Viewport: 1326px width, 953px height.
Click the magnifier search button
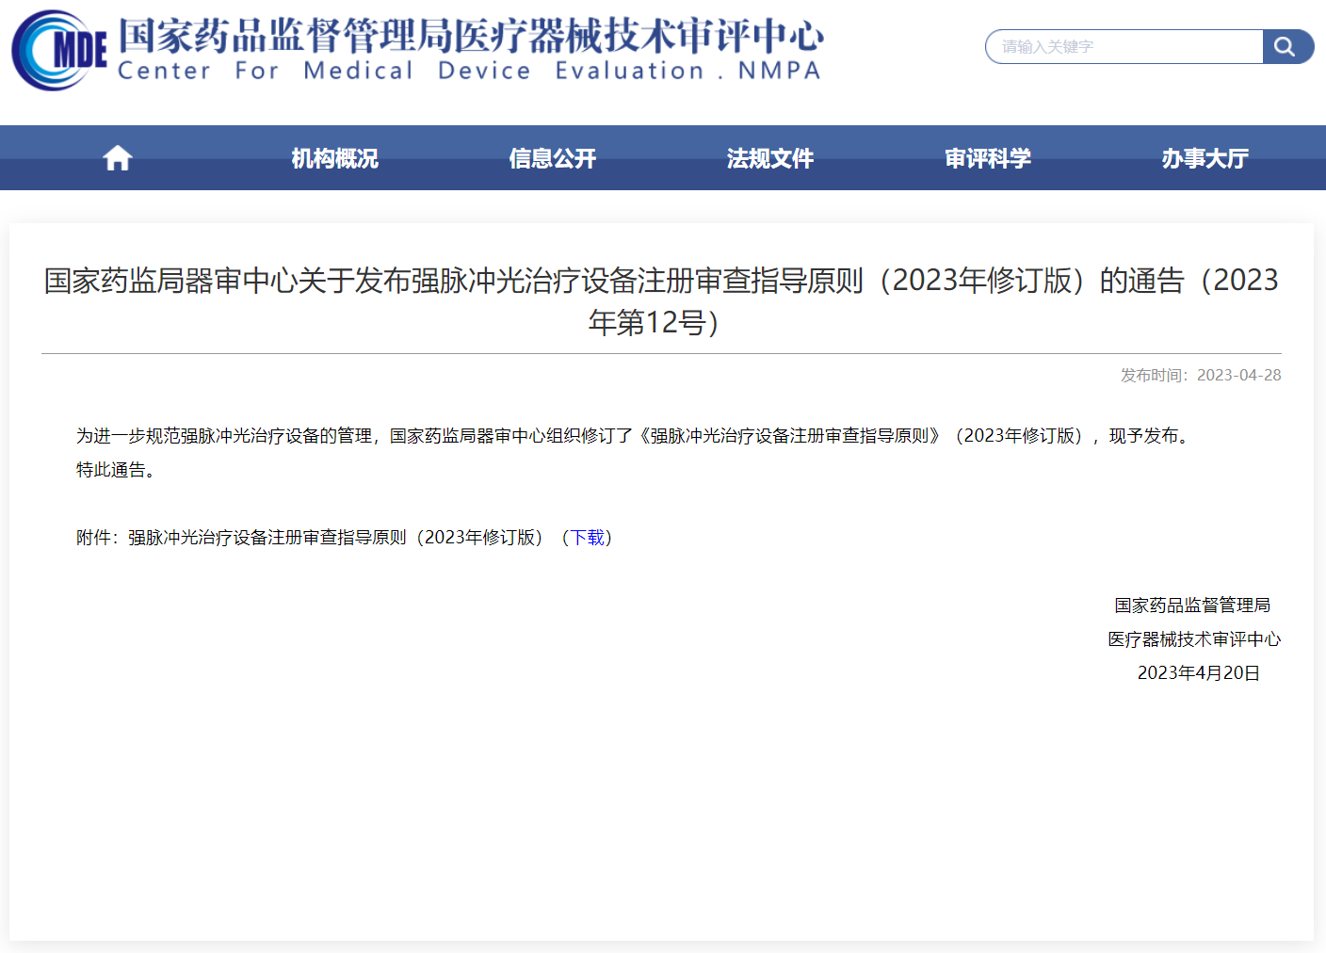tap(1286, 47)
